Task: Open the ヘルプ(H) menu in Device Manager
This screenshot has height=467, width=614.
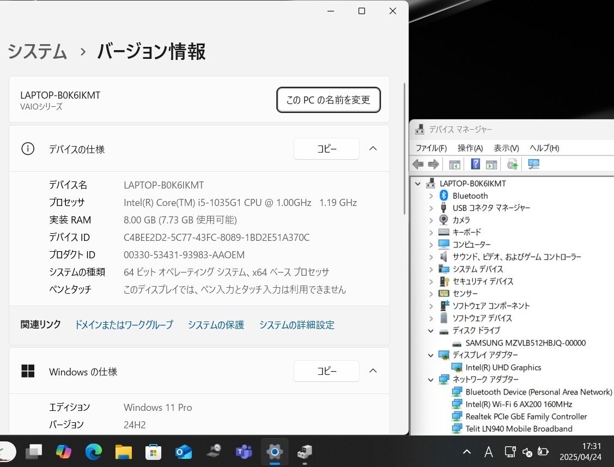Action: pos(544,148)
